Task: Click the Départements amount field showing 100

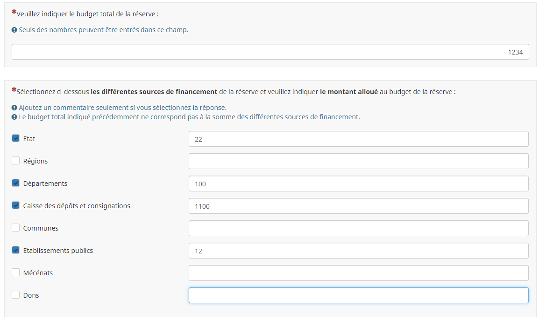Action: (358, 184)
